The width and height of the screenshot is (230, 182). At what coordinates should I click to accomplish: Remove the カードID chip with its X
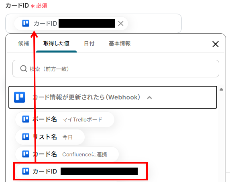pyautogui.click(x=121, y=23)
